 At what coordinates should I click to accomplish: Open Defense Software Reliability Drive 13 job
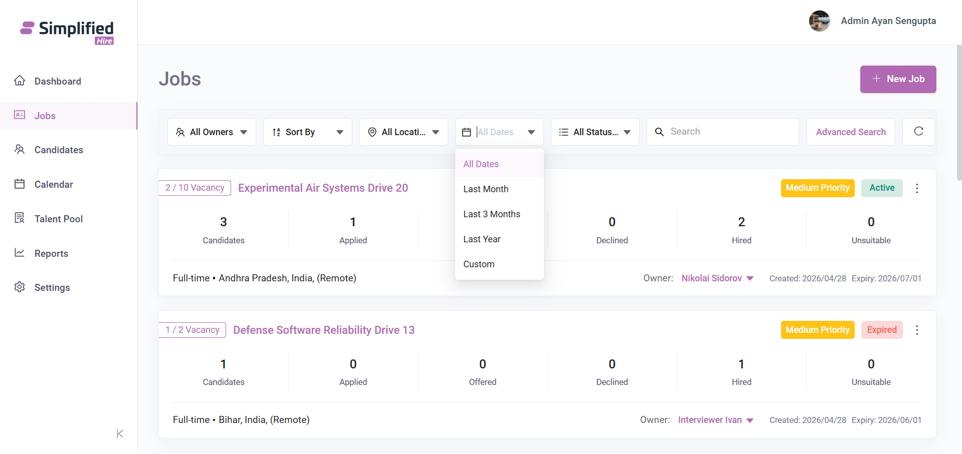(324, 330)
